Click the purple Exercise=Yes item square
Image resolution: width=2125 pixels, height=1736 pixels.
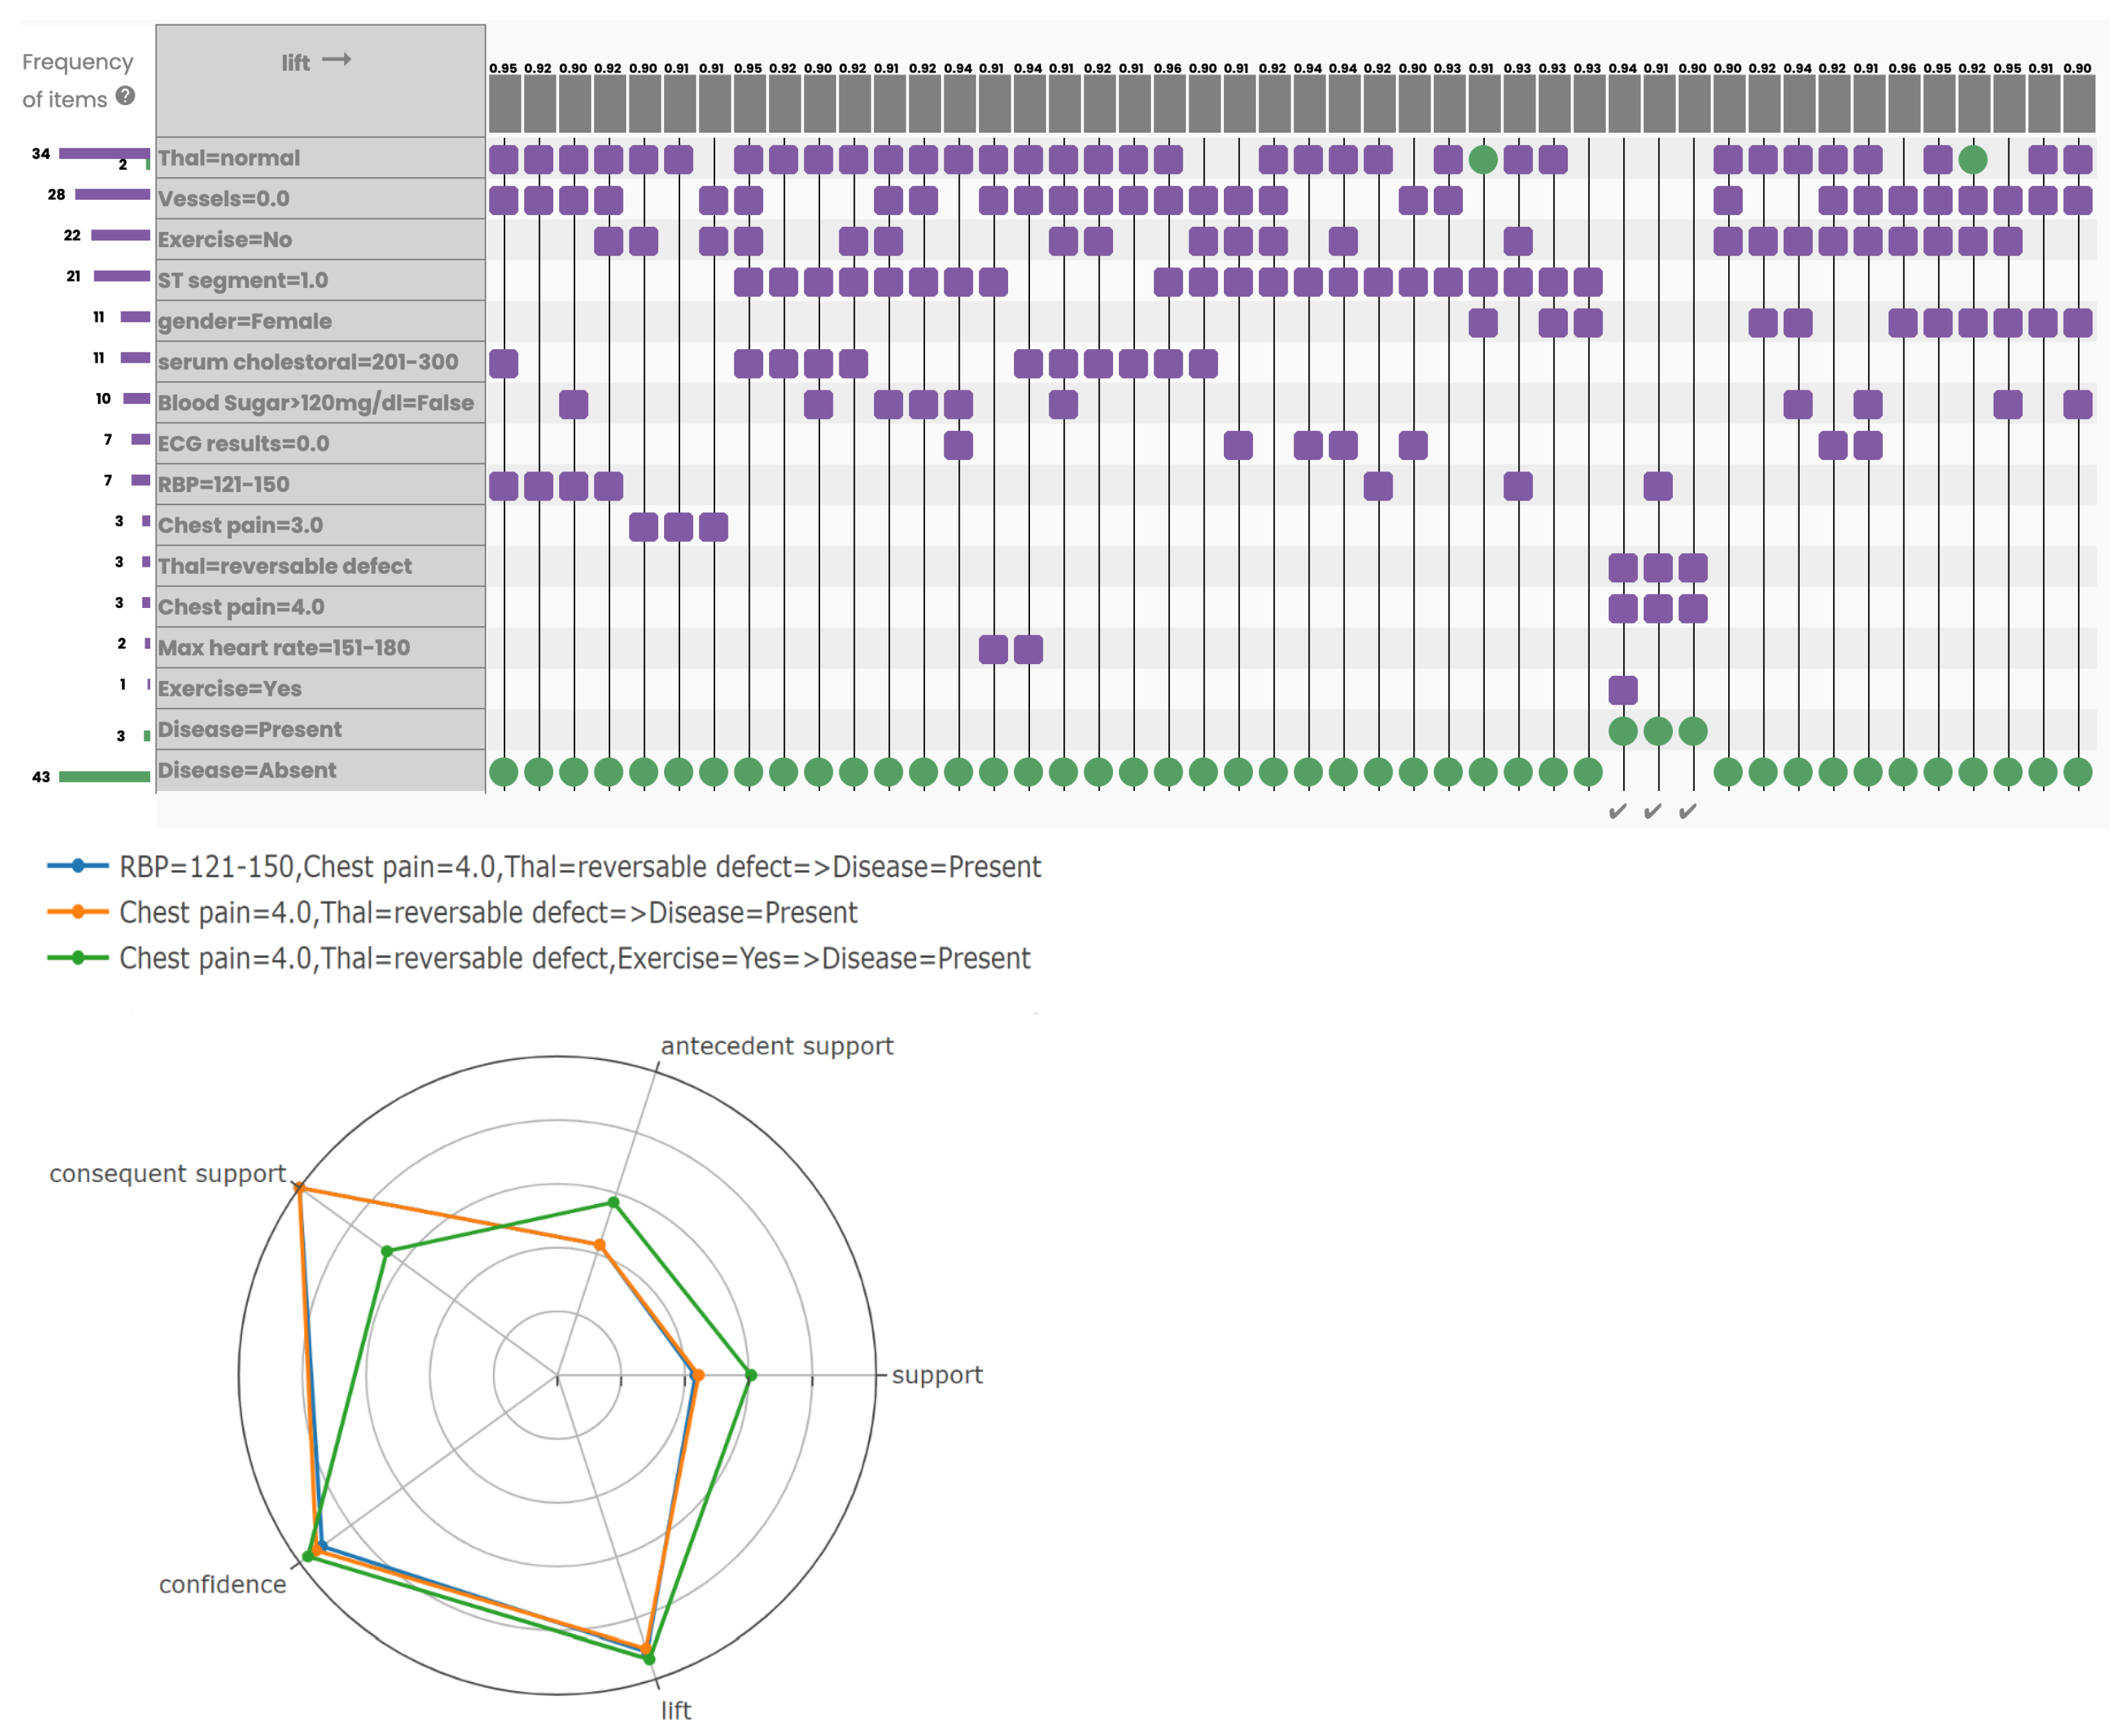[x=1623, y=690]
